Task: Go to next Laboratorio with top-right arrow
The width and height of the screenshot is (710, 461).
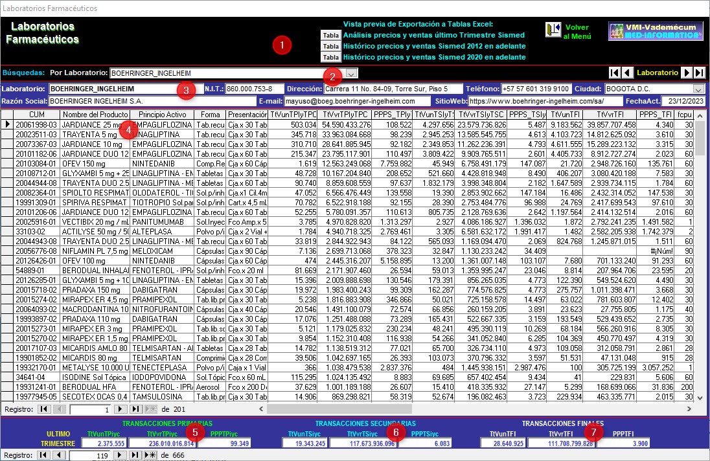Action: (x=687, y=73)
